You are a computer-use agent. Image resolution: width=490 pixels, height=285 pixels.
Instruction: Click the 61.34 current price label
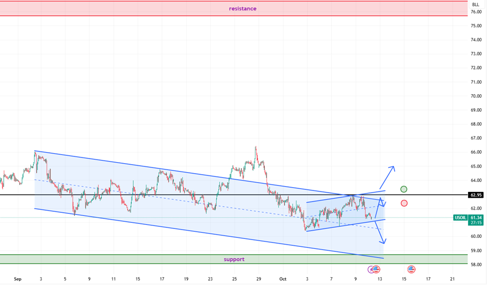(476, 217)
